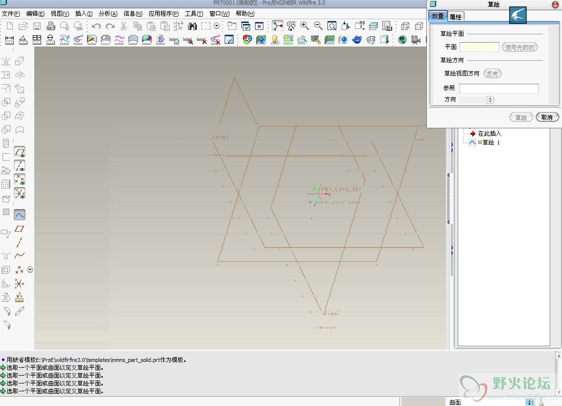Image resolution: width=562 pixels, height=406 pixels.
Task: Click the light bulb lights icon
Action: point(275,40)
